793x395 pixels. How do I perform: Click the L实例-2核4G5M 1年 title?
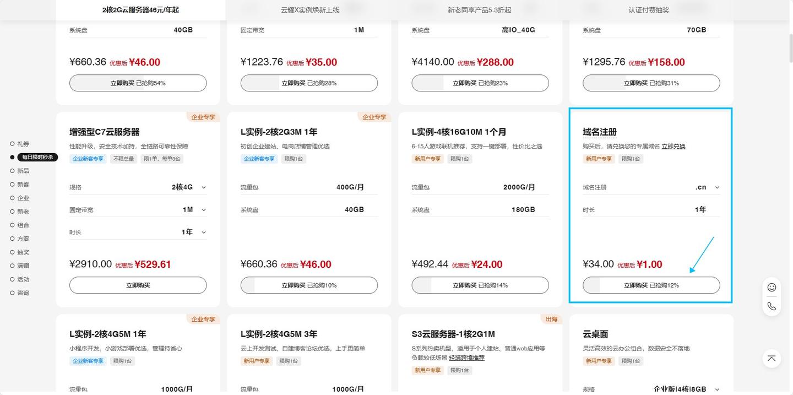coord(108,334)
